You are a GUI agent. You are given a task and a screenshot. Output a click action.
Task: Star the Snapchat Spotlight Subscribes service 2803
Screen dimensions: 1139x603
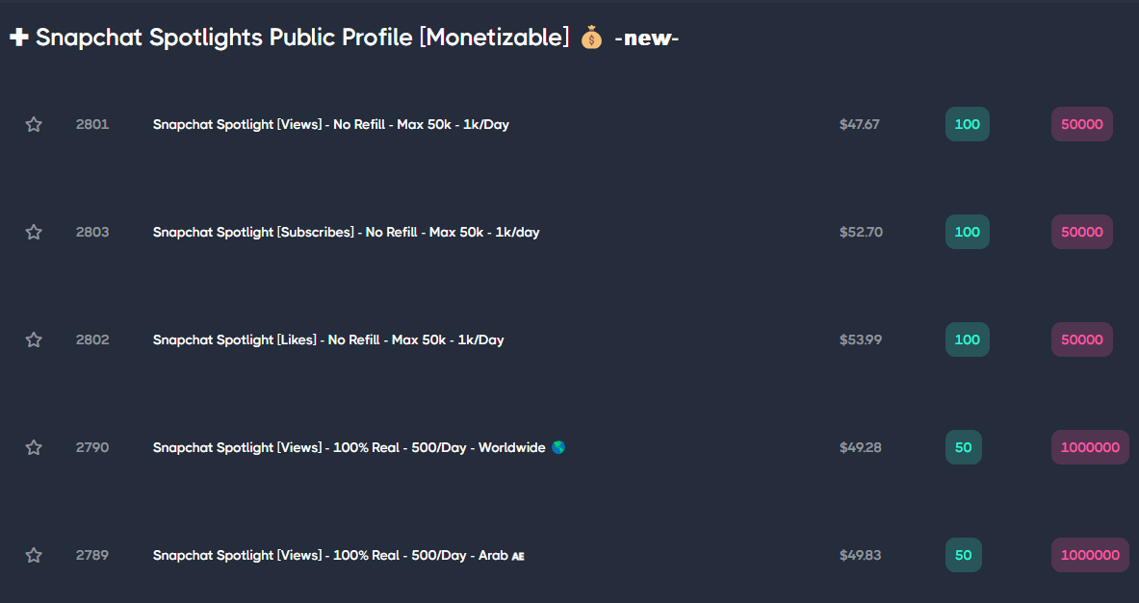pos(34,232)
